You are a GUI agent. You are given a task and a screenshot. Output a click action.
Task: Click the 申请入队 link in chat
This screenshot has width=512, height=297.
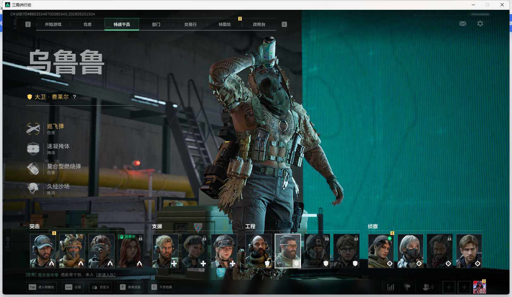tap(106, 275)
